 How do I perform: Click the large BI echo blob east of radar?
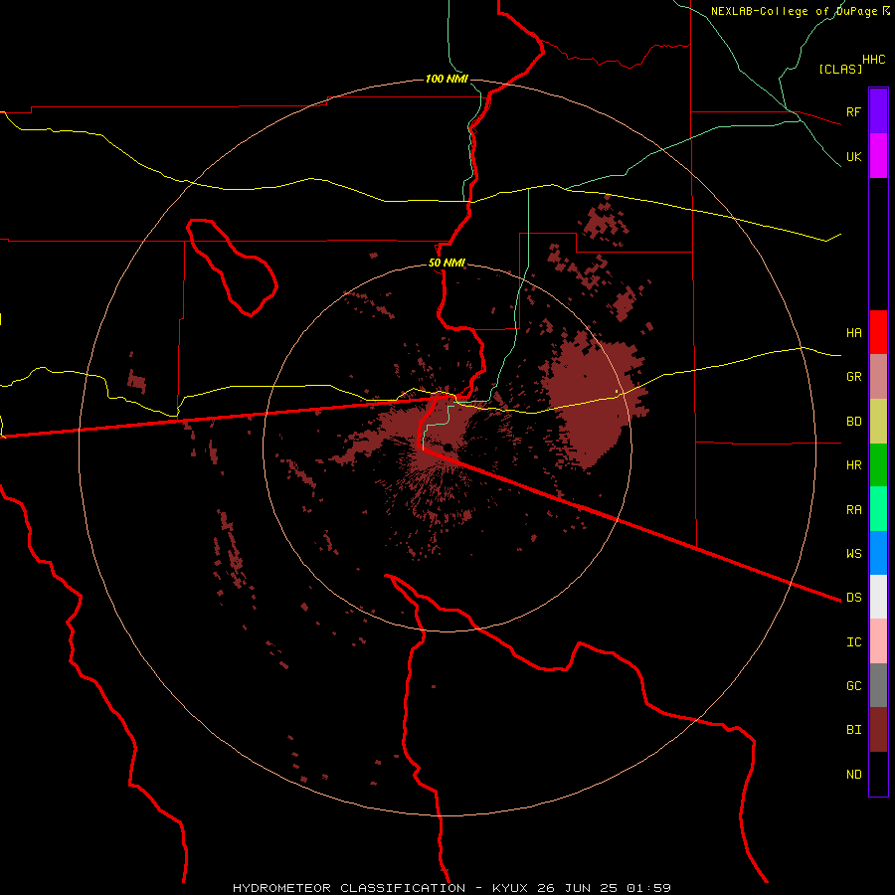(594, 400)
